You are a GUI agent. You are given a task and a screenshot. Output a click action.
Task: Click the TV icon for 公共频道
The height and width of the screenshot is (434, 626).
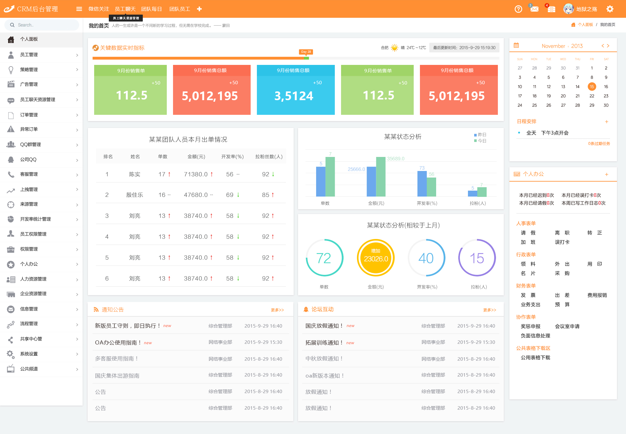pos(11,368)
